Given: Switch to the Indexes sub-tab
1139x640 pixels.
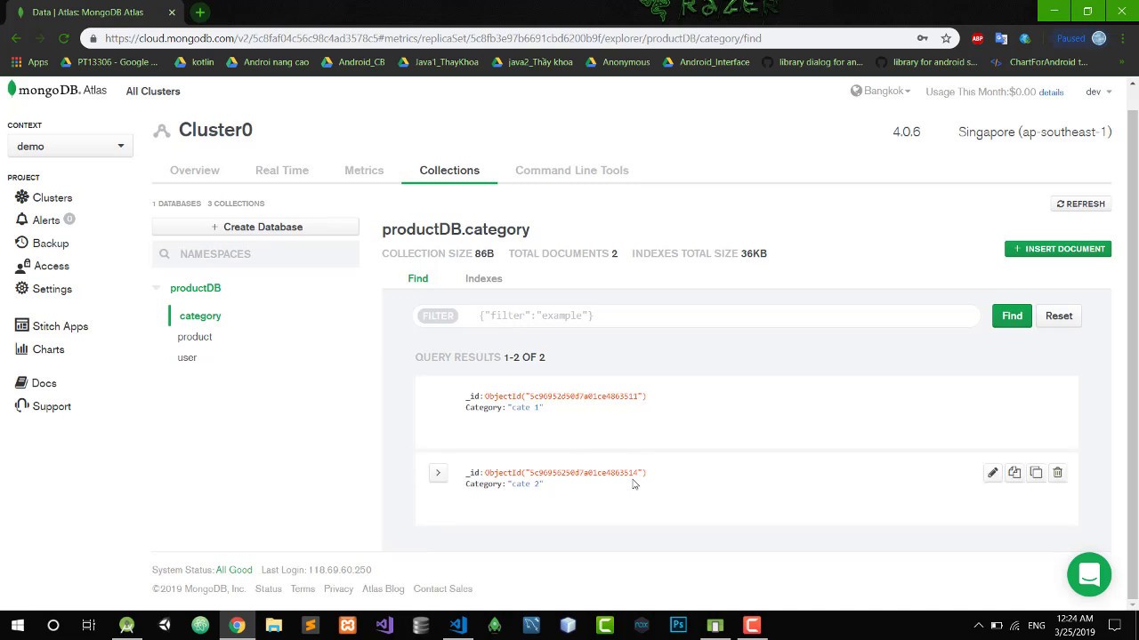Looking at the screenshot, I should point(484,278).
